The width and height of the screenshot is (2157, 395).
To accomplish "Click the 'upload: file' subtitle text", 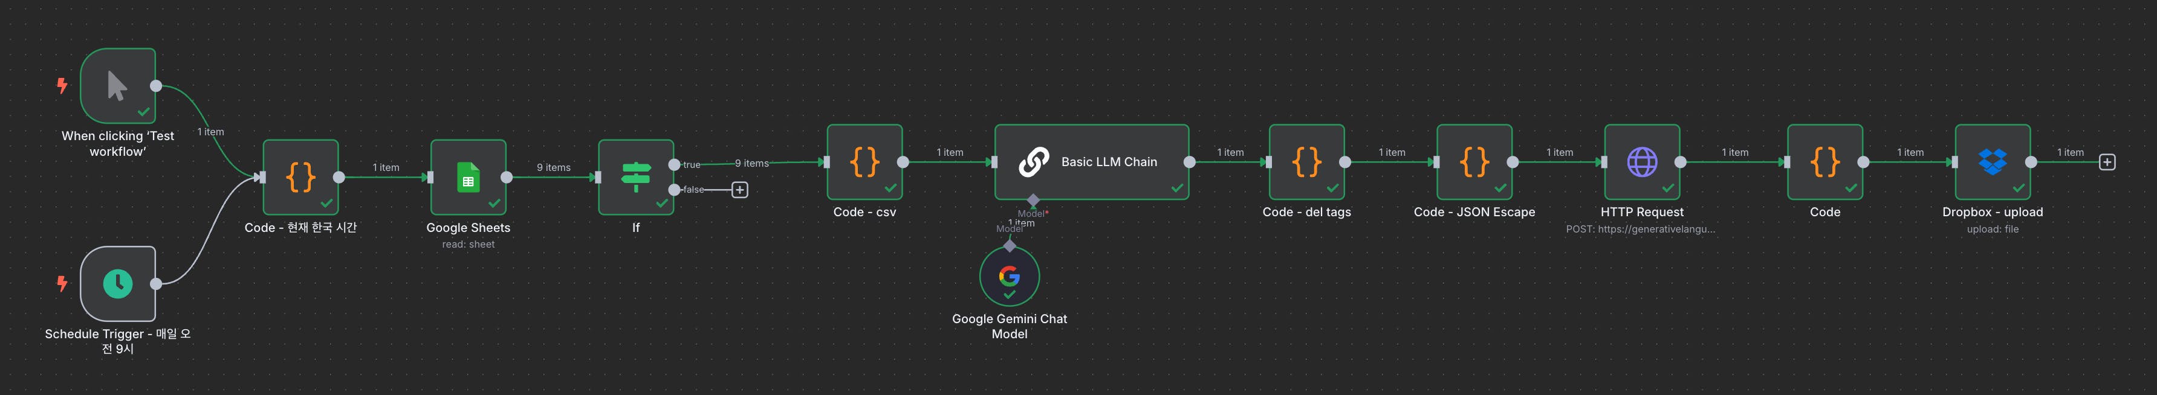I will pyautogui.click(x=1992, y=230).
